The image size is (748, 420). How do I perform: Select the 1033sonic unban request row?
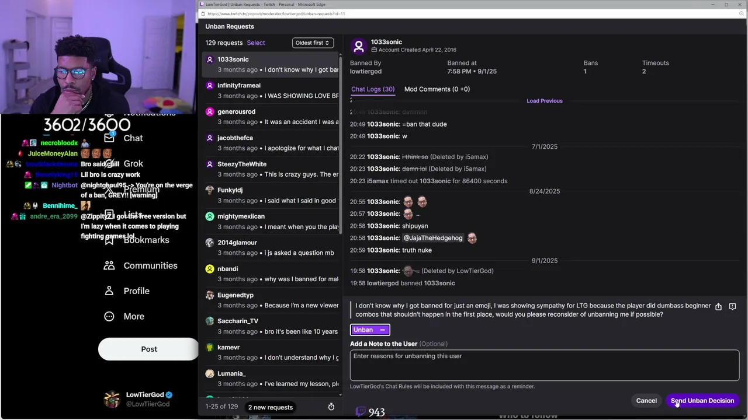271,64
